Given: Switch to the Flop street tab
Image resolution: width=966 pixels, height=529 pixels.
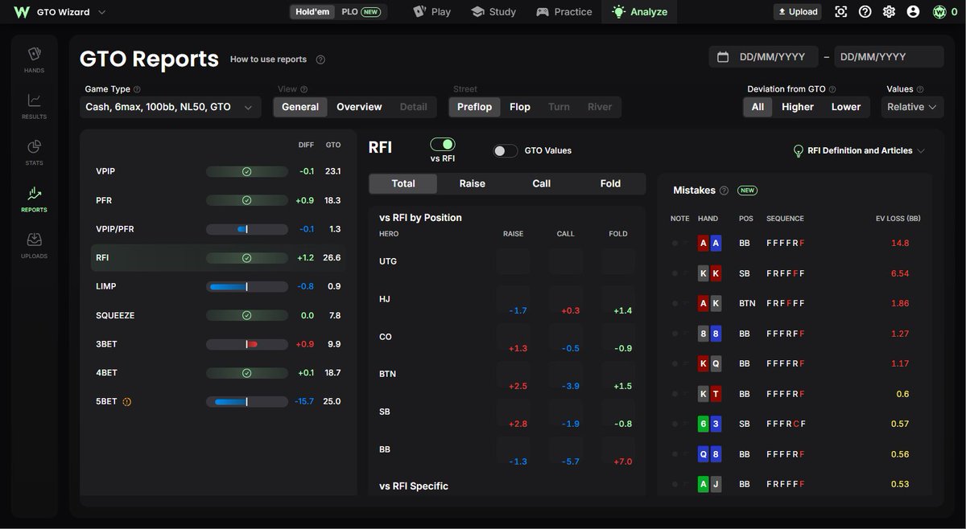Looking at the screenshot, I should click(520, 107).
